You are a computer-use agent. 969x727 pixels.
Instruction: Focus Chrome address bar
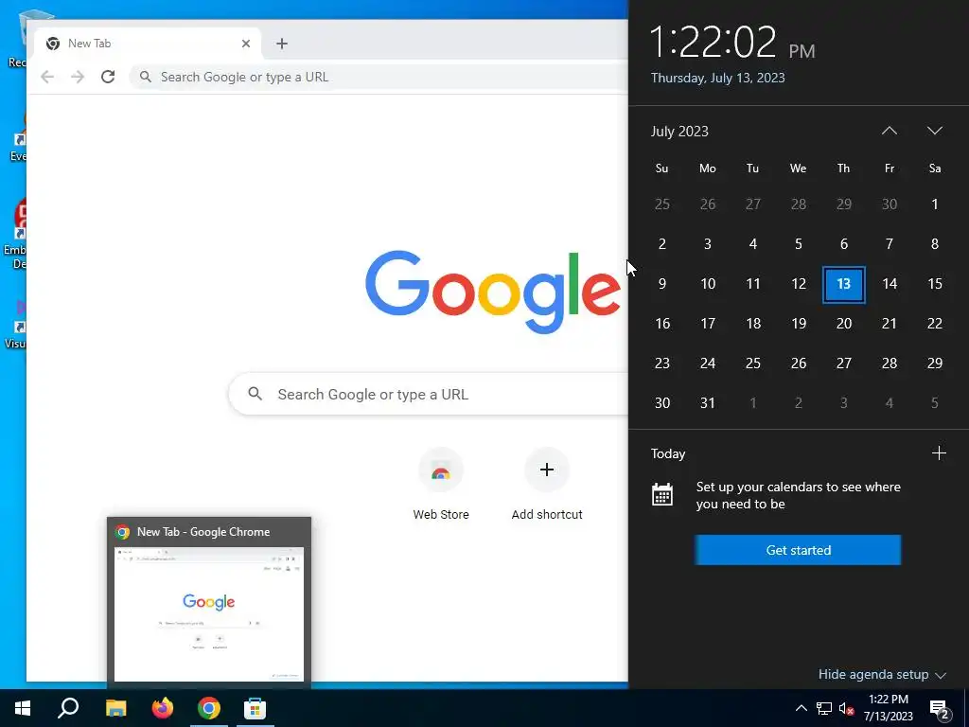(379, 77)
